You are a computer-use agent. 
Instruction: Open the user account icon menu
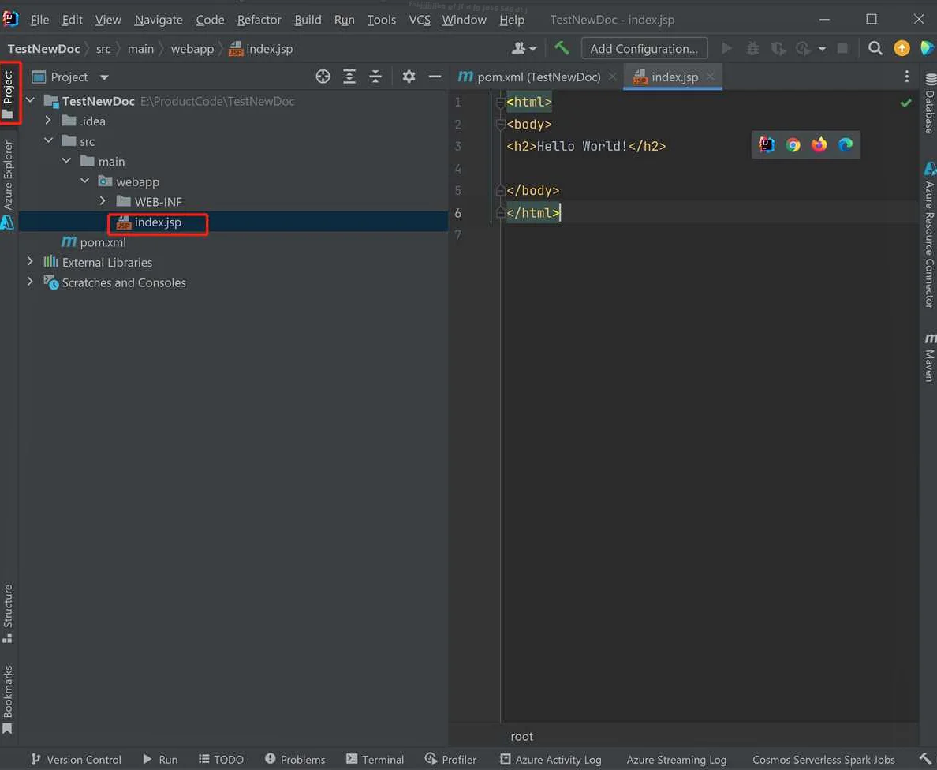coord(524,48)
